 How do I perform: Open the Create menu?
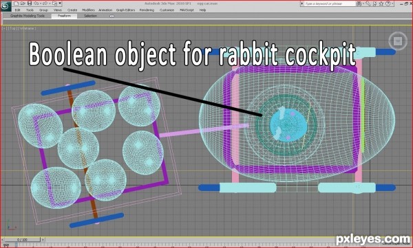point(72,10)
